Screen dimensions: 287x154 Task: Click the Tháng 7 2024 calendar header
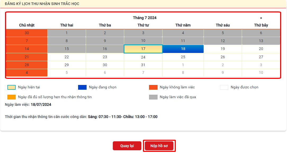pos(145,18)
